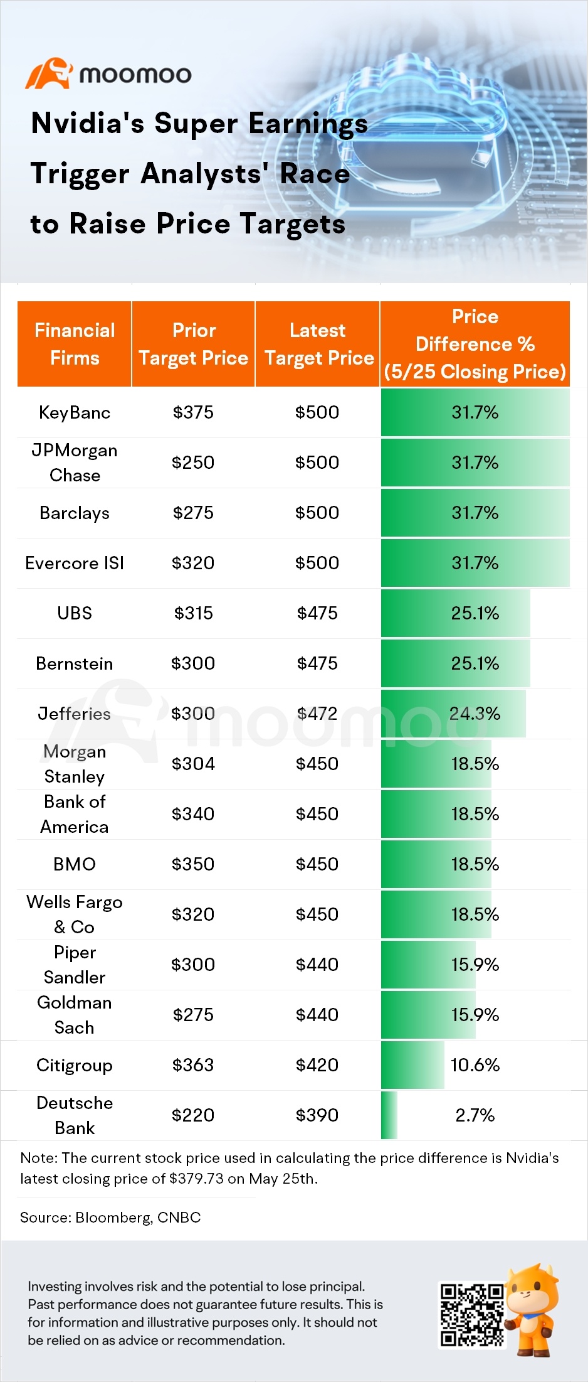Click Citigroup's 10.6% bar
The width and height of the screenshot is (588, 1382).
412,1065
